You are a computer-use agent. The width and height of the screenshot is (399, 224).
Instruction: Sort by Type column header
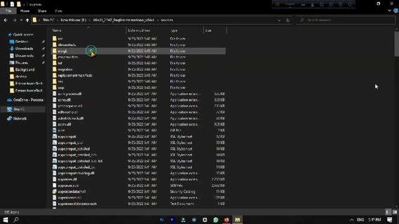186,30
